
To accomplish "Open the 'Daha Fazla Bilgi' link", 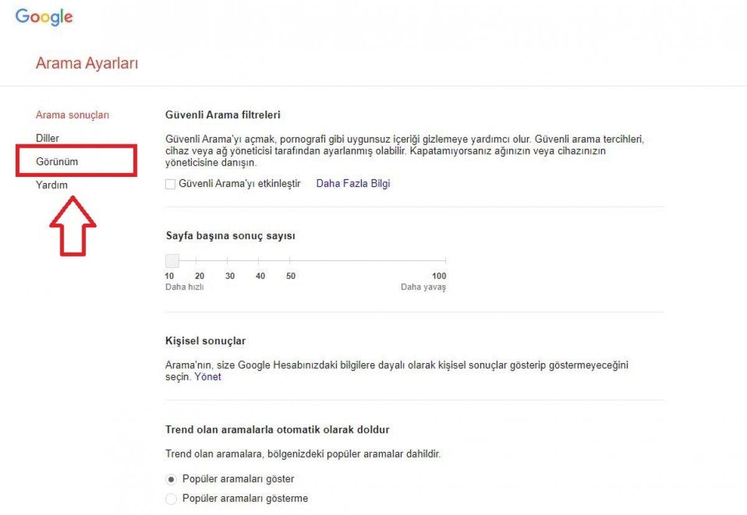I will [353, 183].
